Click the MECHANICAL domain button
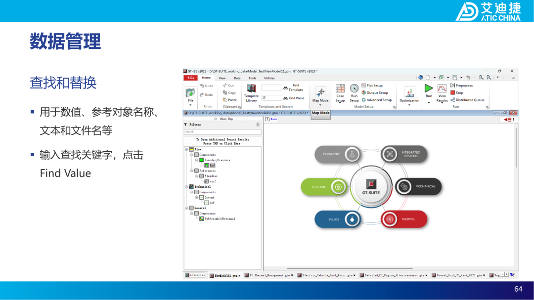The width and height of the screenshot is (534, 300). click(419, 187)
